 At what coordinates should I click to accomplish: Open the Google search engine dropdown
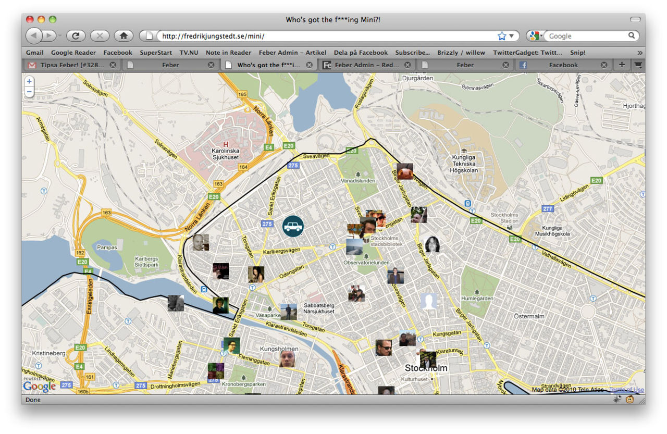tap(536, 36)
